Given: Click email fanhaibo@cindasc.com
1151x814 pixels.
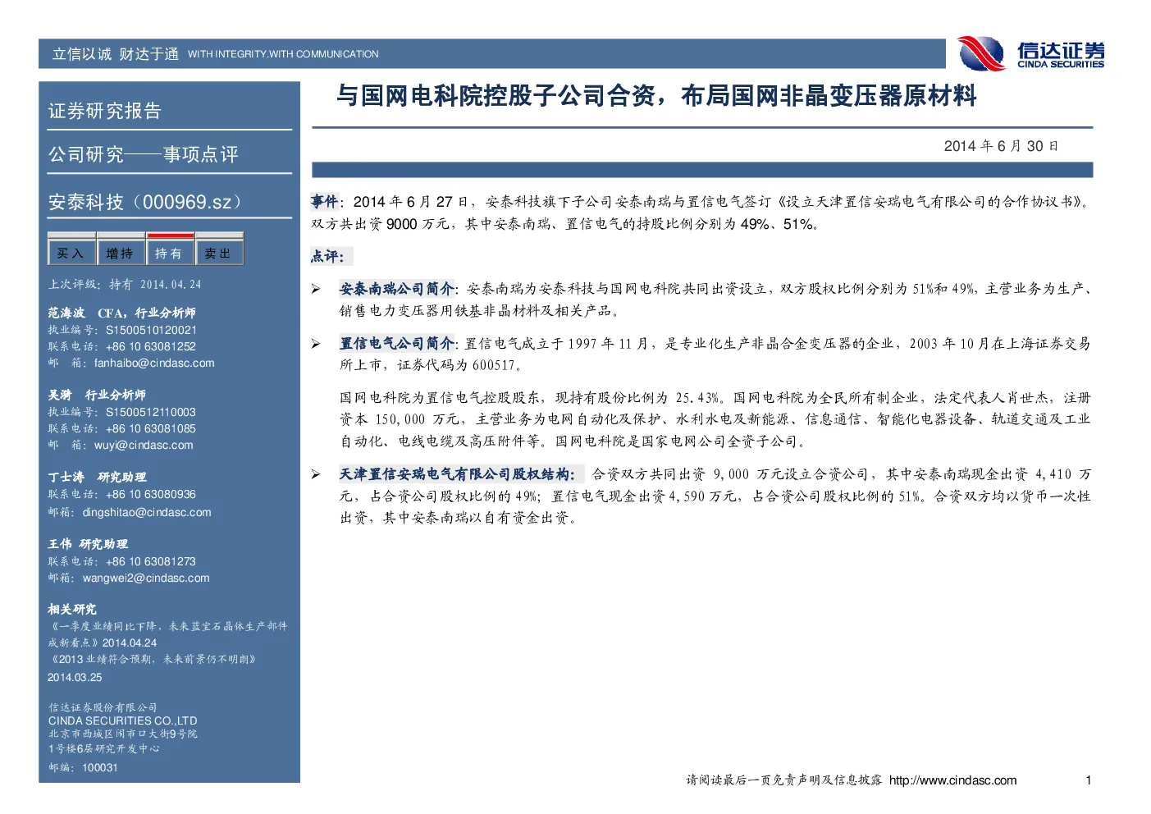Looking at the screenshot, I should click(154, 363).
